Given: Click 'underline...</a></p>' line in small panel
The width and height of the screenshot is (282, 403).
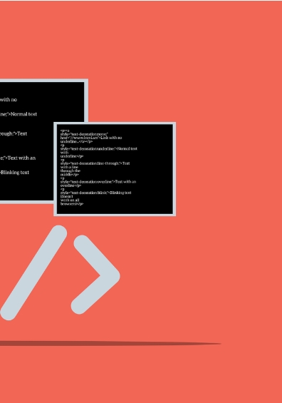Looking at the screenshot, I should click(x=76, y=141).
